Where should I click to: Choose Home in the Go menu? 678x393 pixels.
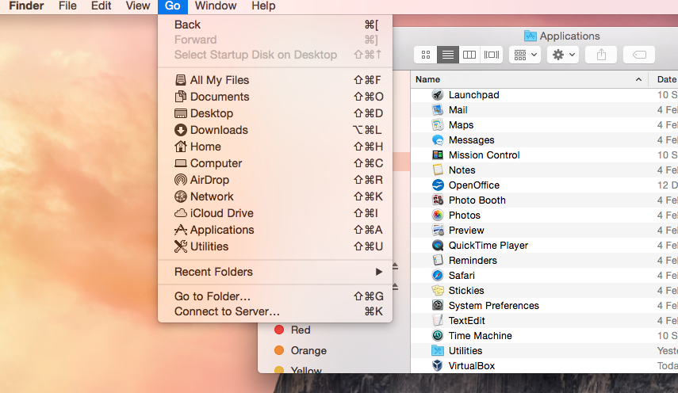coord(275,147)
